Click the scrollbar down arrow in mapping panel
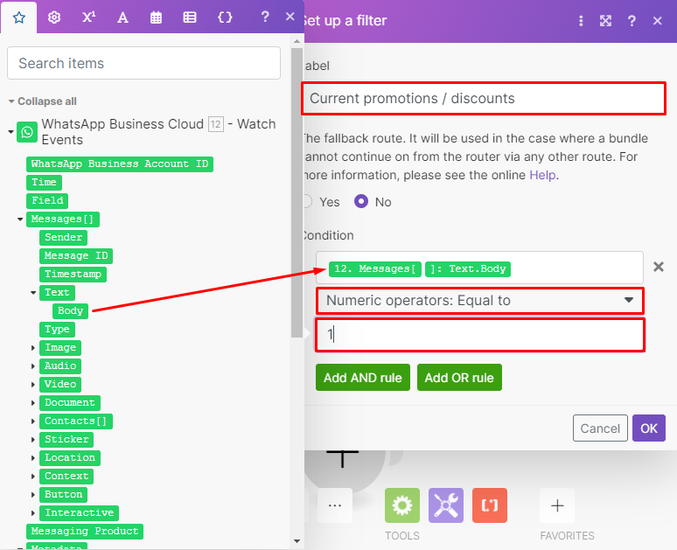 297,541
